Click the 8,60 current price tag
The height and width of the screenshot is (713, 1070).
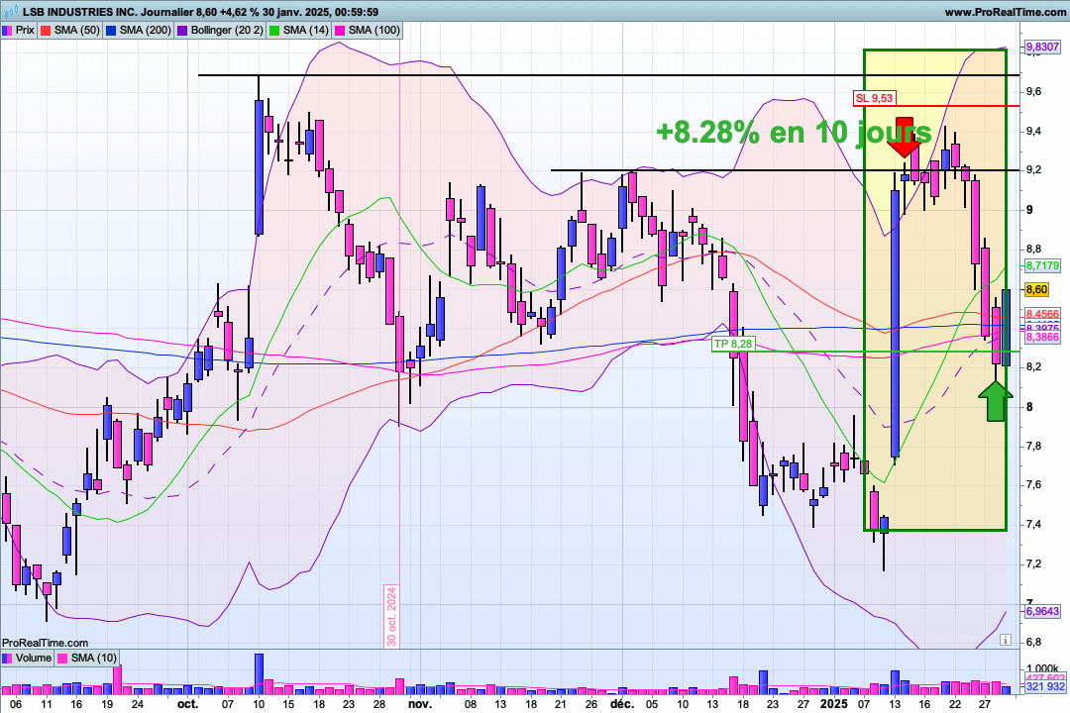1036,290
